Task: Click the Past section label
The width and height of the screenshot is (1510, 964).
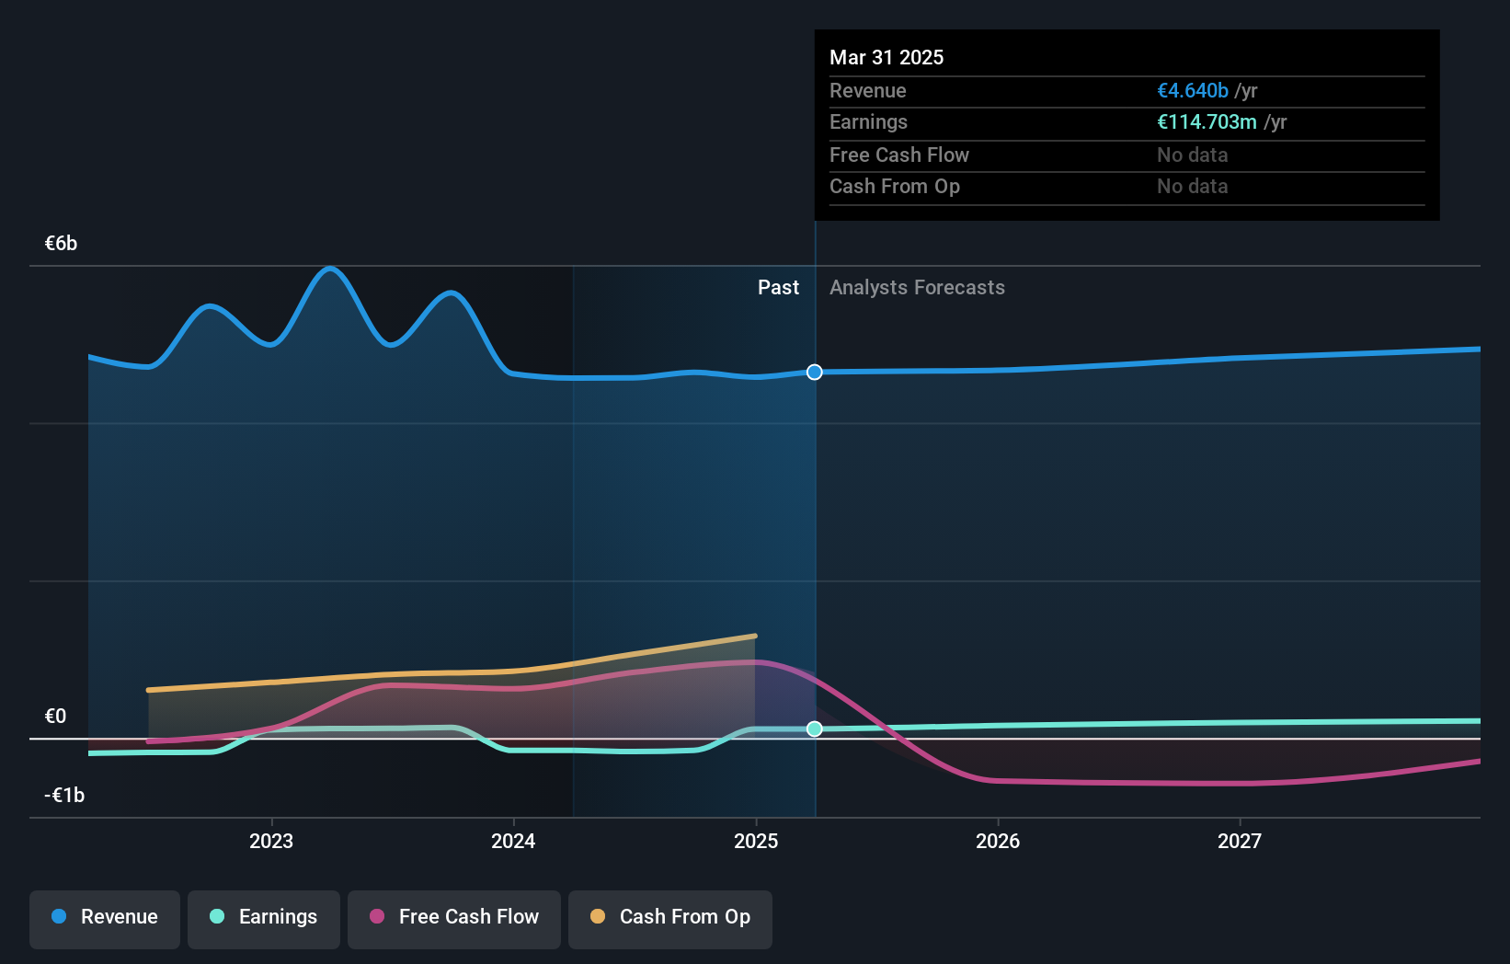Action: [778, 288]
